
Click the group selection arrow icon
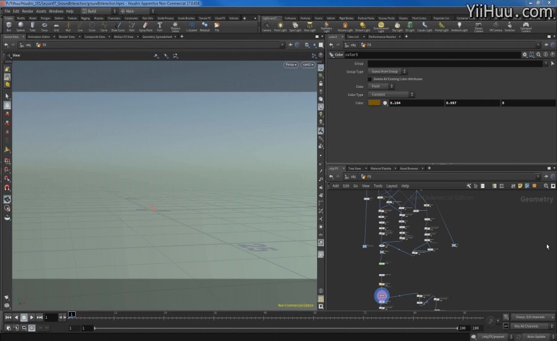click(553, 64)
